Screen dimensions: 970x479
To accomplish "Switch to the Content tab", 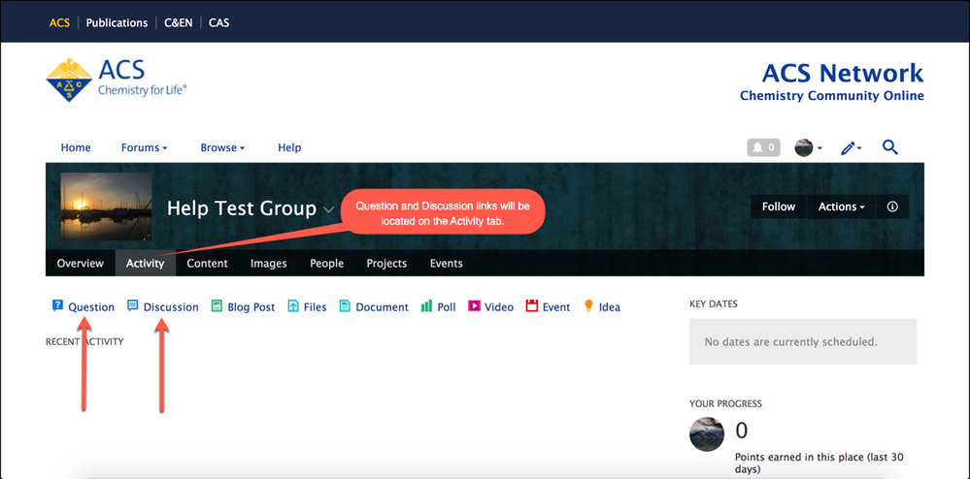I will click(207, 263).
